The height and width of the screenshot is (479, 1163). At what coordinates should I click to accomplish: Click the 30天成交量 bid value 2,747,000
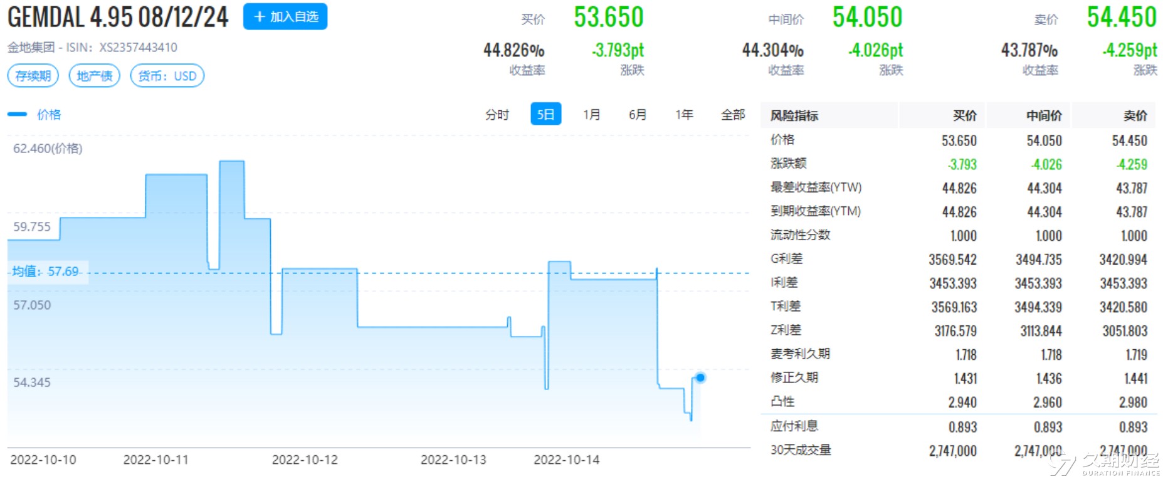coord(952,451)
